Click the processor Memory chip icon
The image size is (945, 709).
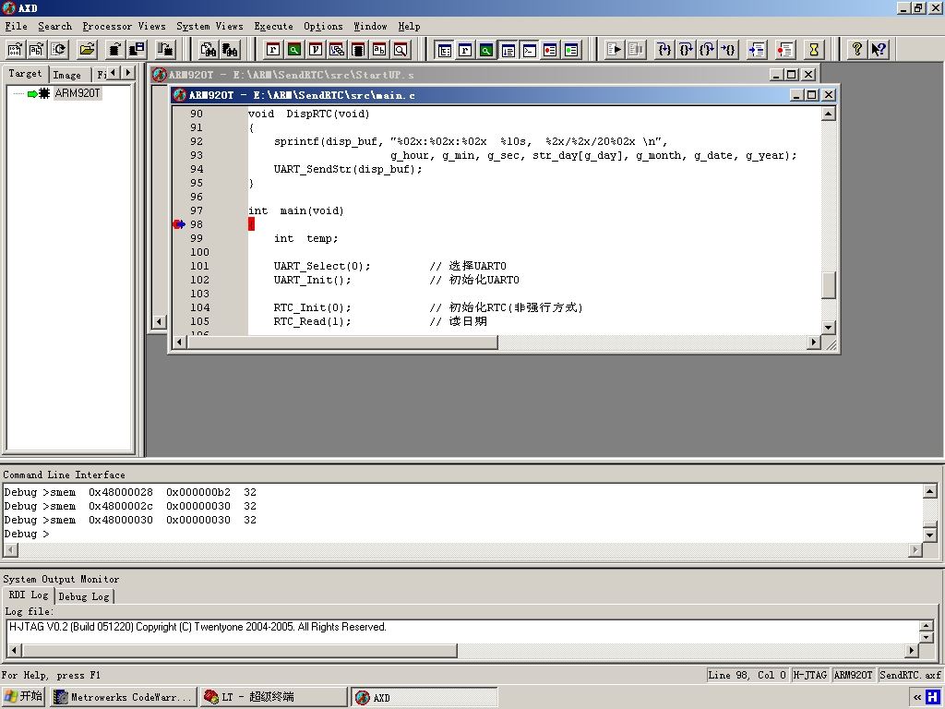click(x=358, y=50)
